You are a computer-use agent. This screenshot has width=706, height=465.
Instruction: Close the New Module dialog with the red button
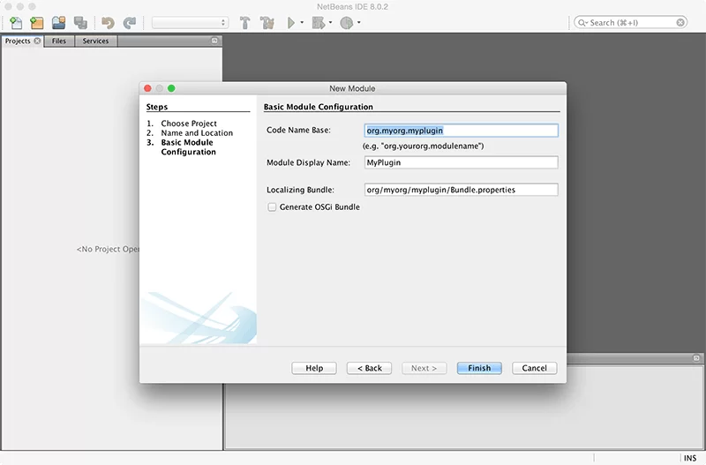(147, 88)
